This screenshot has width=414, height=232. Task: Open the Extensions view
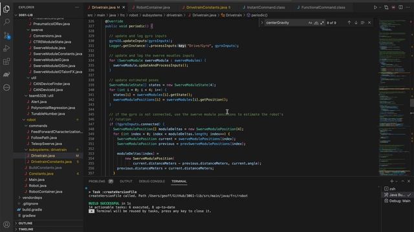(x=6, y=61)
